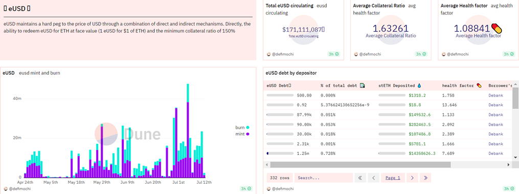519x194 pixels.
Task: Click the droplet icon in stETH Deposited header
Action: 419,86
